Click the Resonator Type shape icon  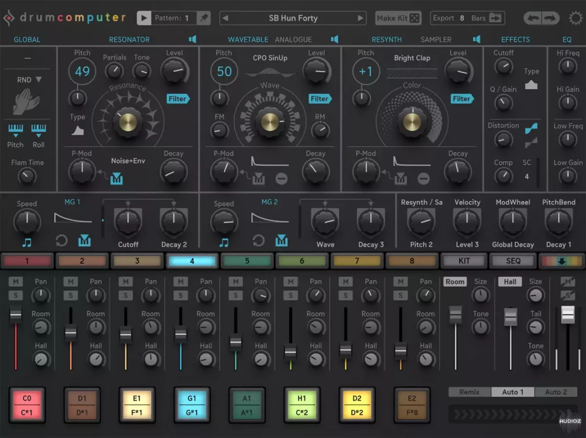(x=78, y=130)
